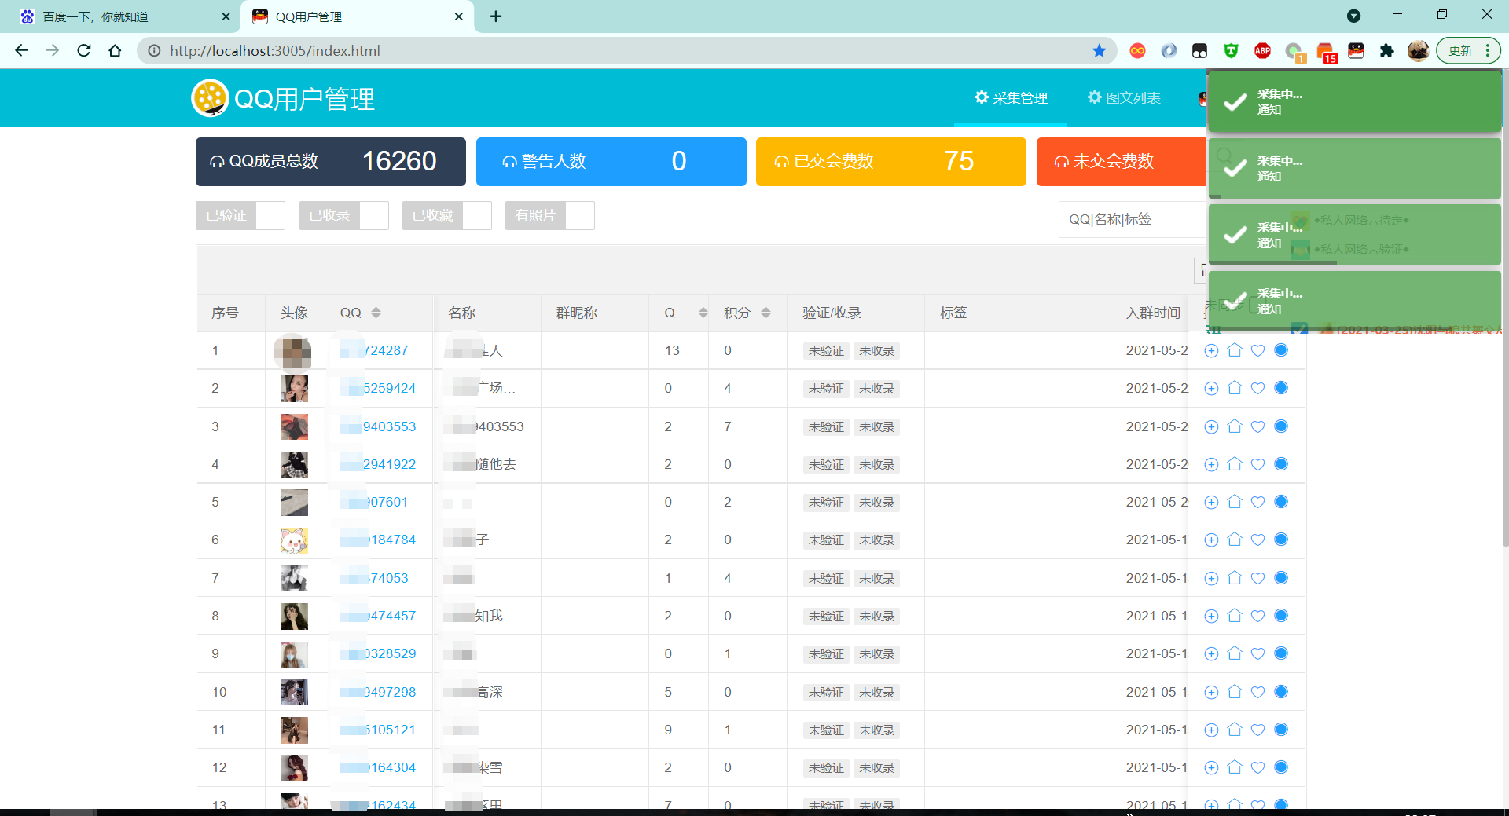Click QQ number ending 724287
Screen dimensions: 1509x816
pos(374,351)
